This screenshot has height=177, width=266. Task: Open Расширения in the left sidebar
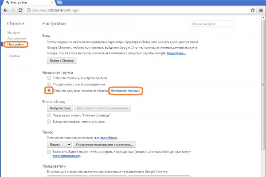[x=16, y=38]
